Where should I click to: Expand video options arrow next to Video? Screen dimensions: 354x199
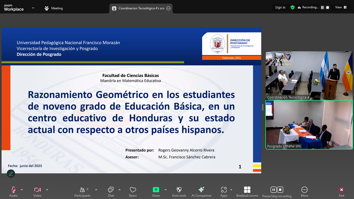(47, 190)
